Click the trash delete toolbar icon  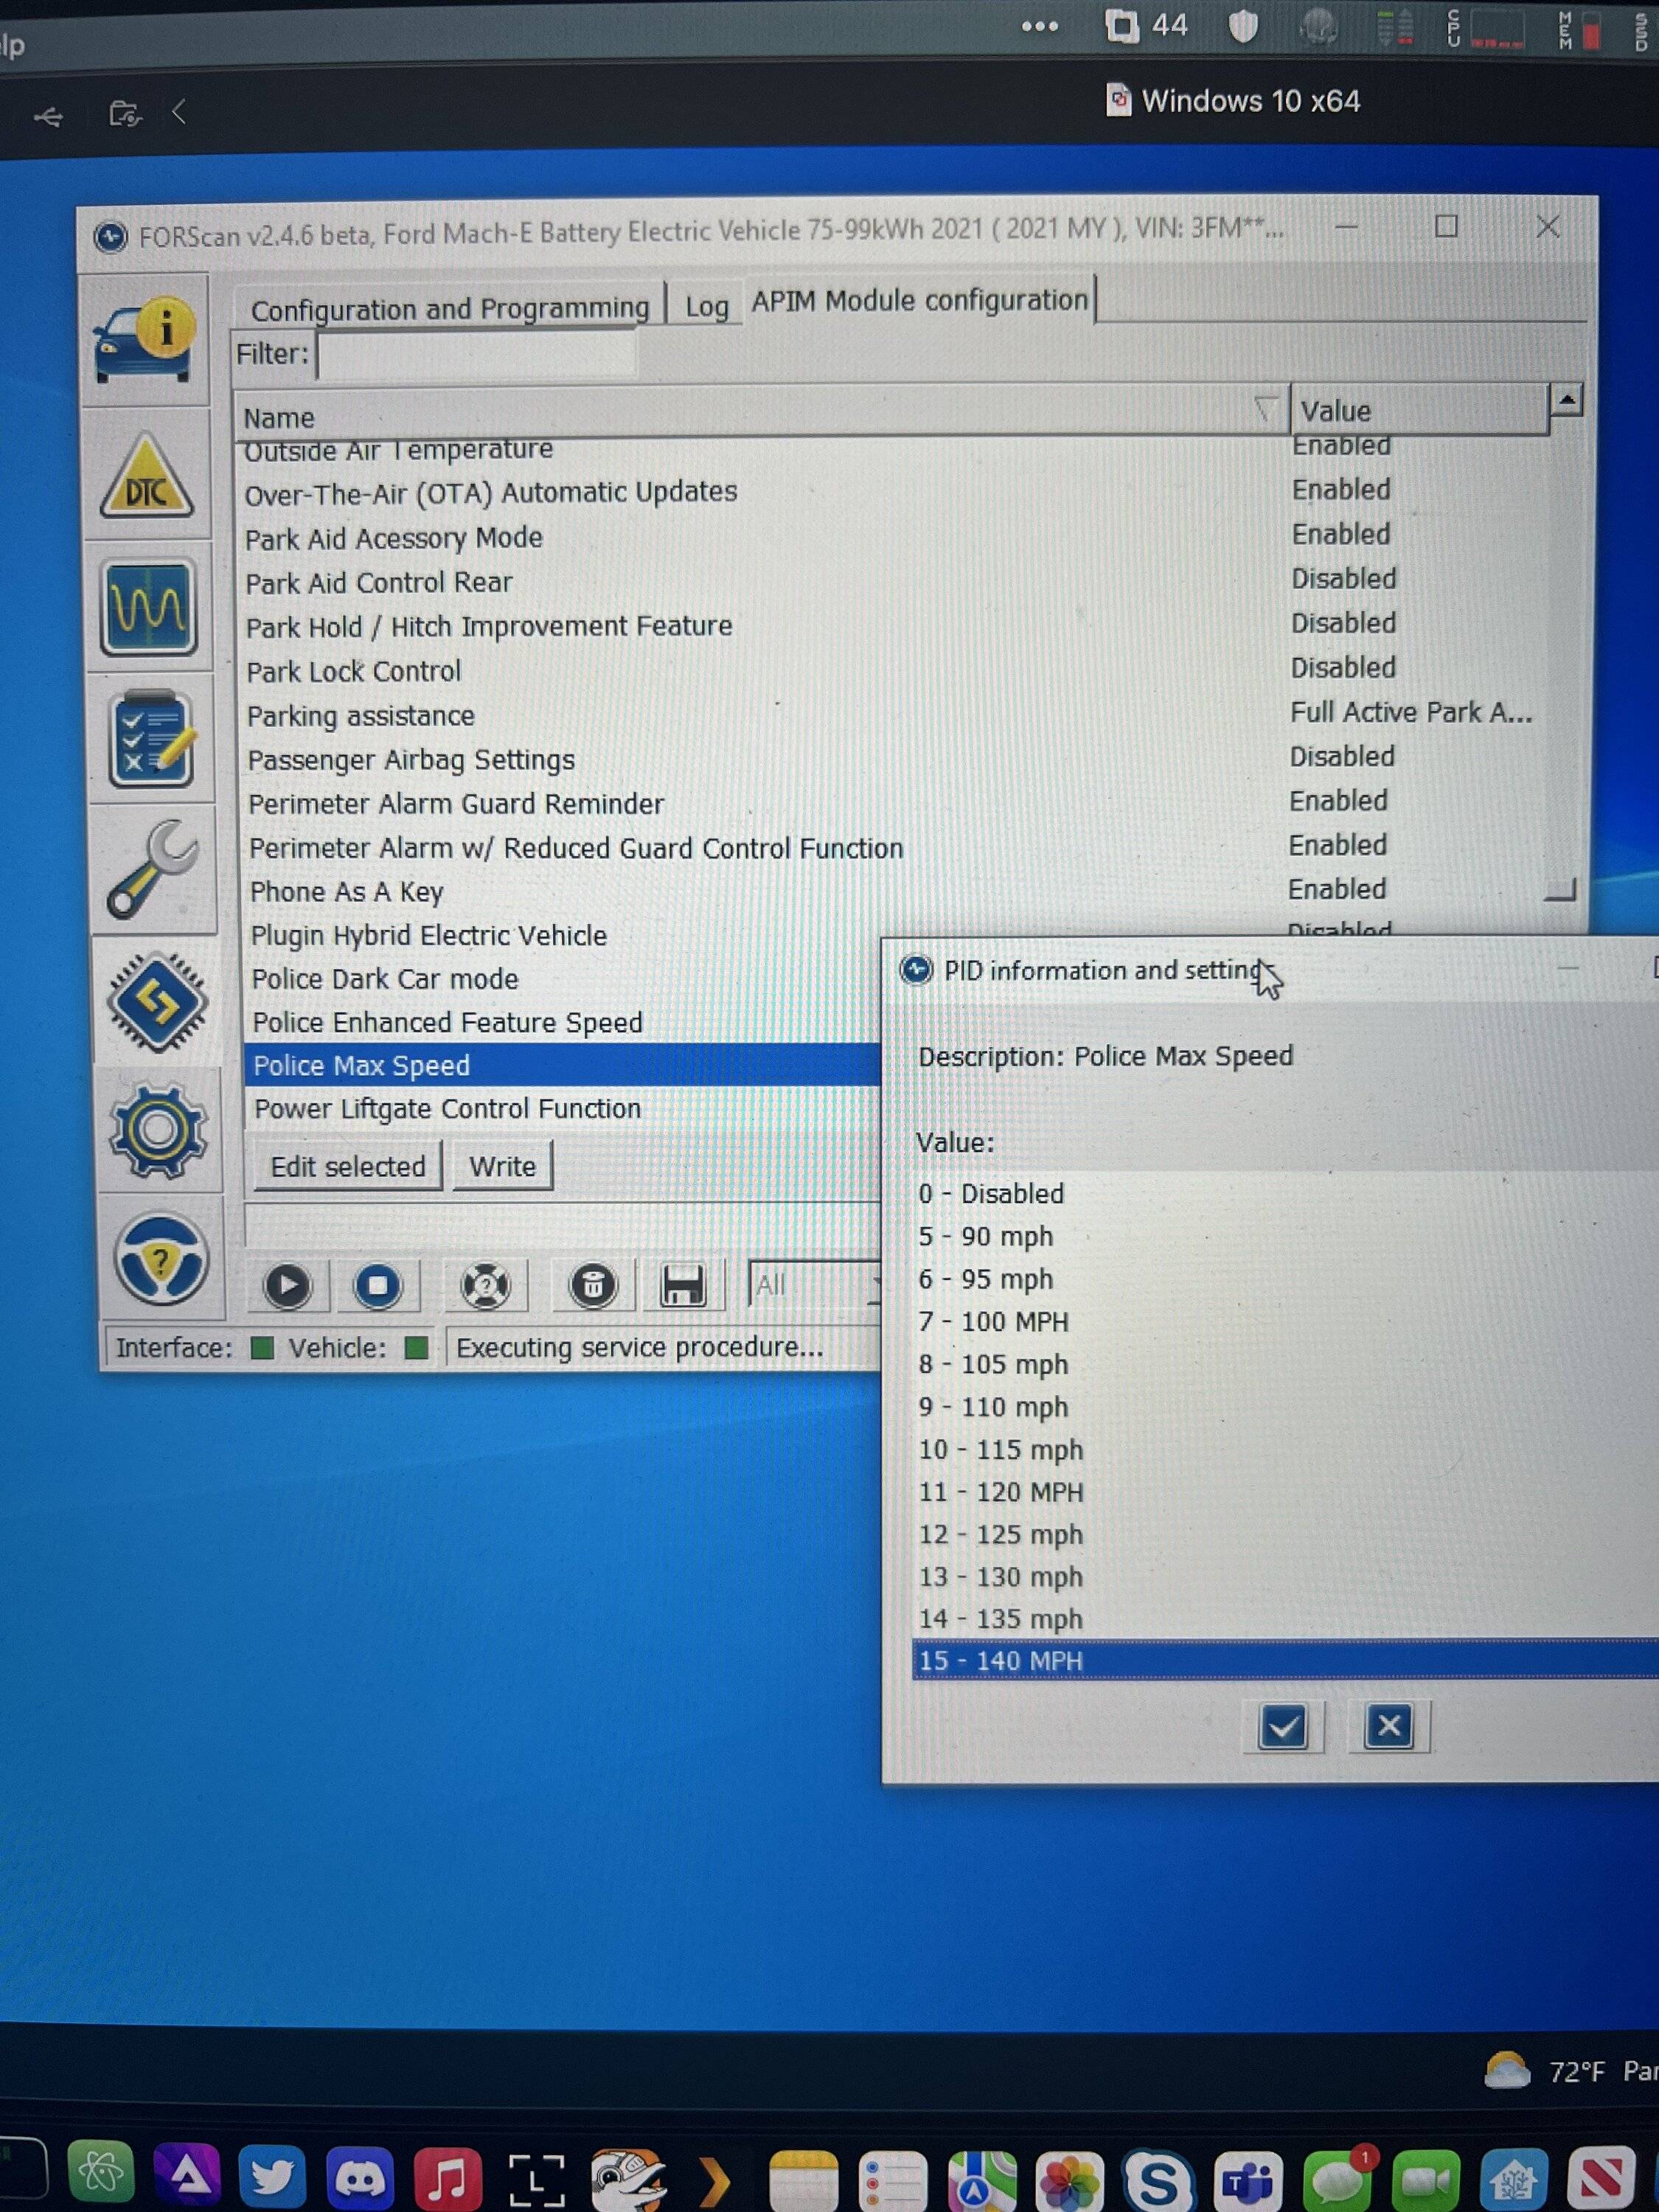(593, 1286)
